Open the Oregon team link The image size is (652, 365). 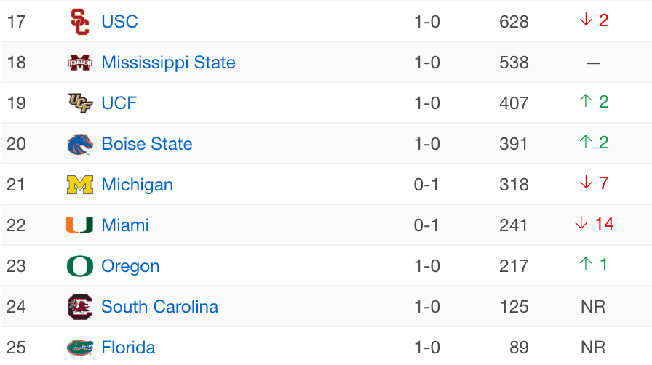coord(130,266)
